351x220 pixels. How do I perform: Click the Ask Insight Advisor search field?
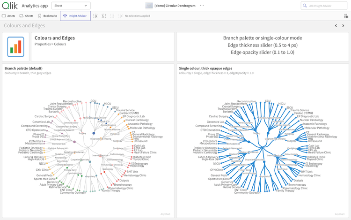pos(324,6)
